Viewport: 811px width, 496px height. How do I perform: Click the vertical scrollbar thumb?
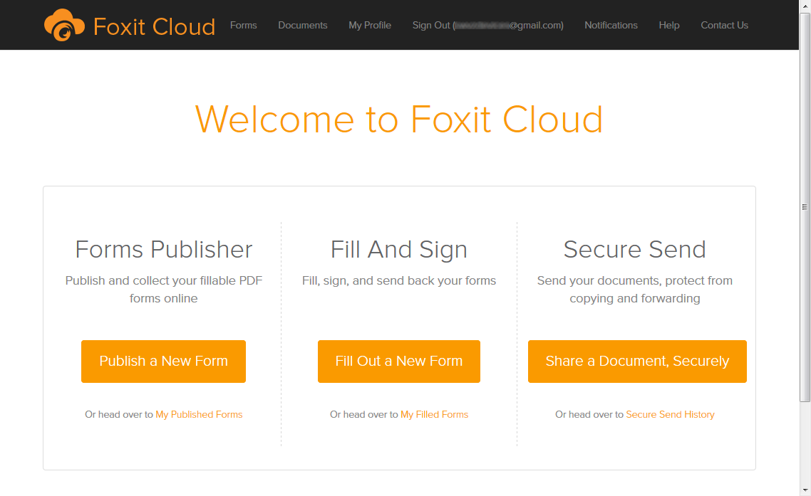click(x=805, y=206)
